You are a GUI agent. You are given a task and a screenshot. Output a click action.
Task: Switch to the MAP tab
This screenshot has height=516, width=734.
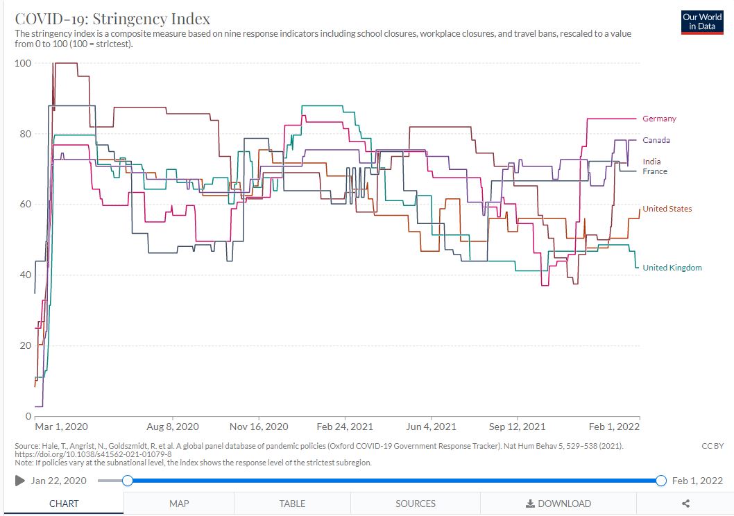(x=179, y=504)
